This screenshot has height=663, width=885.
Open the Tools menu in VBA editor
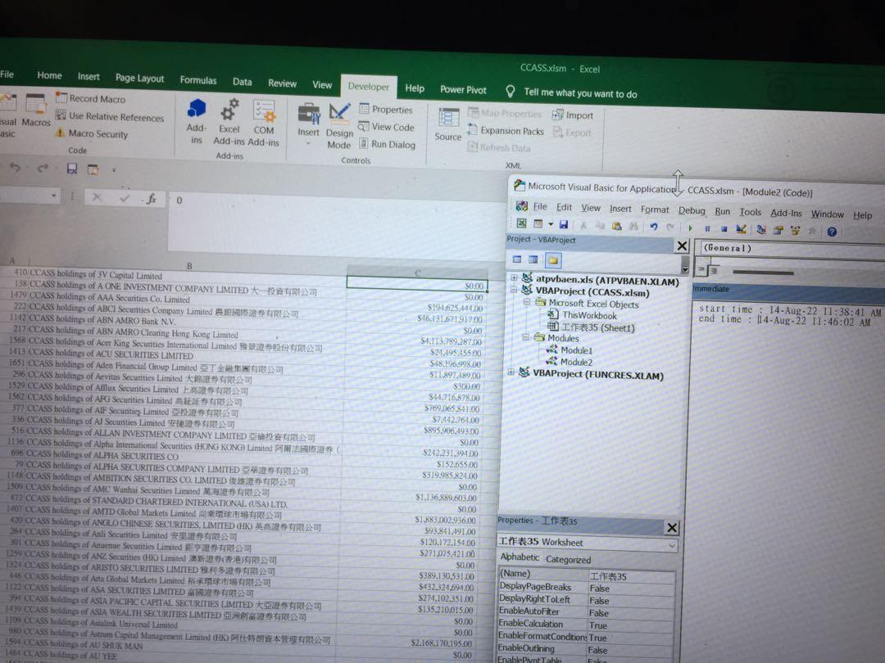pyautogui.click(x=750, y=212)
